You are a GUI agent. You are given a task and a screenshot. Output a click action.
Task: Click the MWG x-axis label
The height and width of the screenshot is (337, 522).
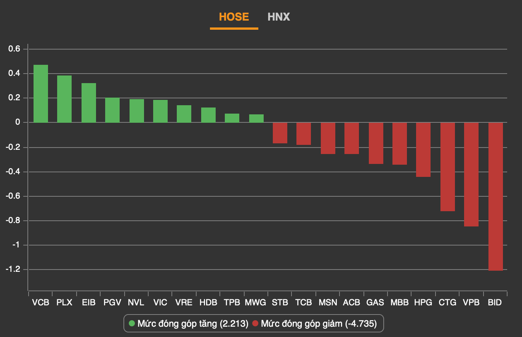pyautogui.click(x=255, y=303)
